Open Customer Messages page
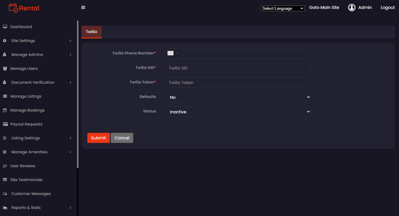The width and height of the screenshot is (399, 216). [x=31, y=194]
